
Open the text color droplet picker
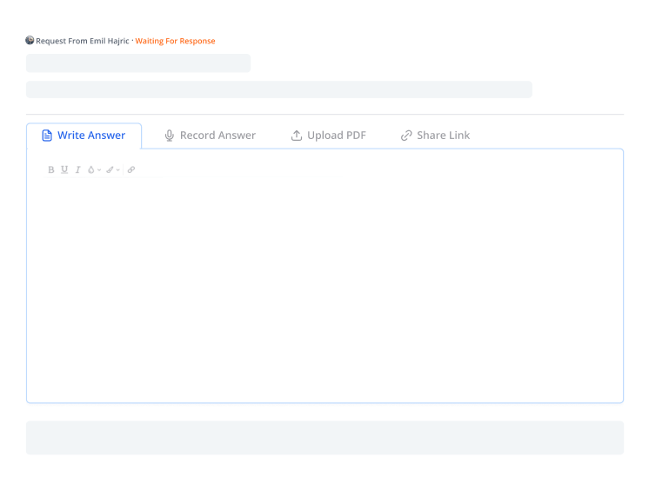(94, 169)
